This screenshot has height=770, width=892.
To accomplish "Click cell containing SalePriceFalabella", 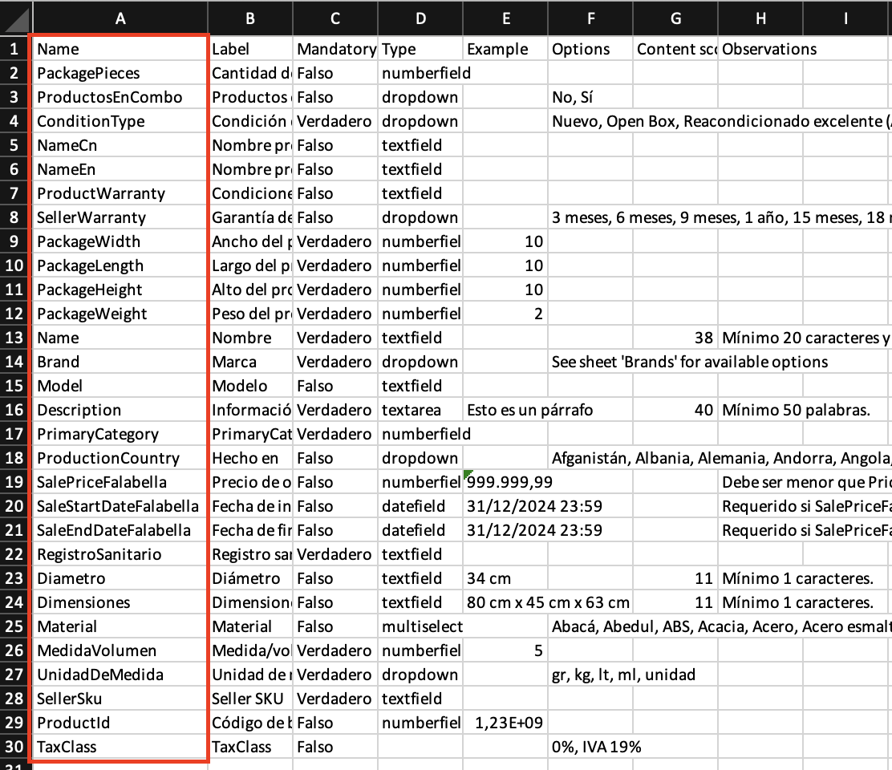I will [120, 482].
